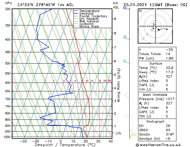This screenshot has height=147, width=190.
Task: Click 'Lifted Index' in the Surface section
Action: [149, 81]
